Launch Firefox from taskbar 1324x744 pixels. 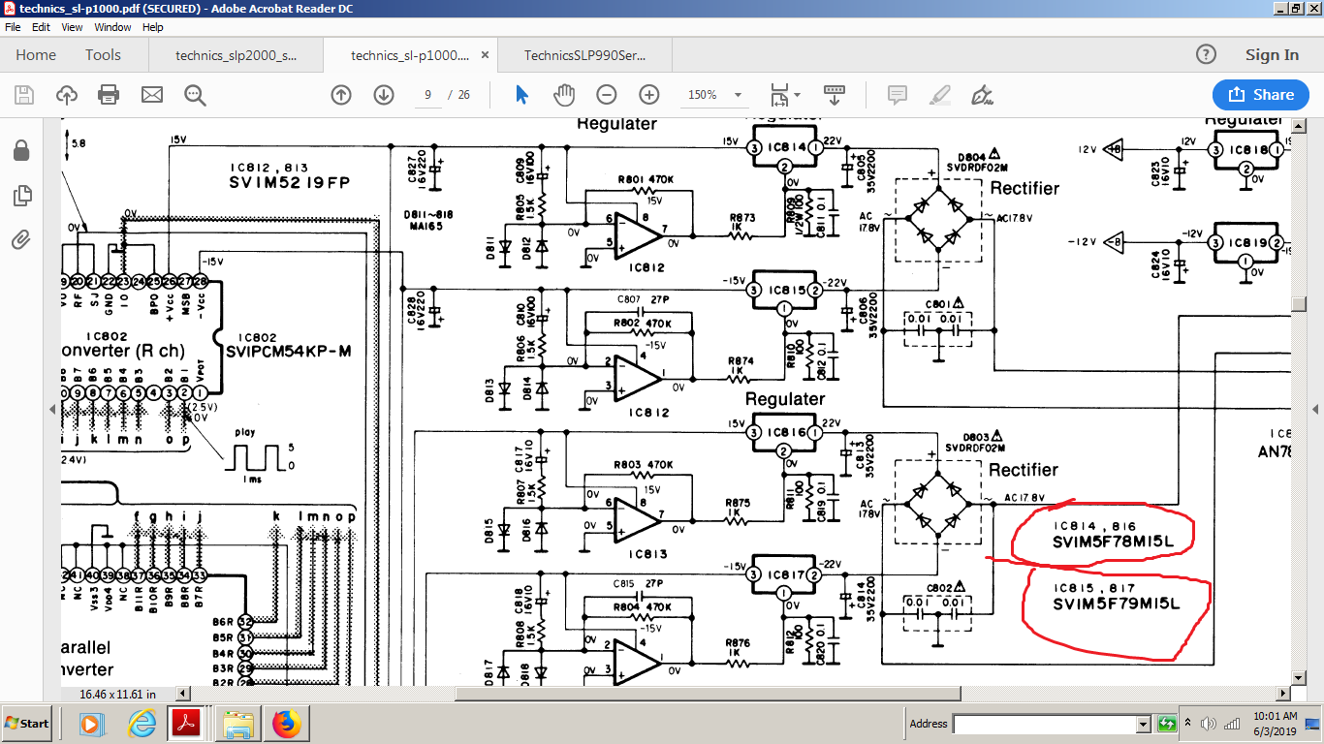point(286,724)
